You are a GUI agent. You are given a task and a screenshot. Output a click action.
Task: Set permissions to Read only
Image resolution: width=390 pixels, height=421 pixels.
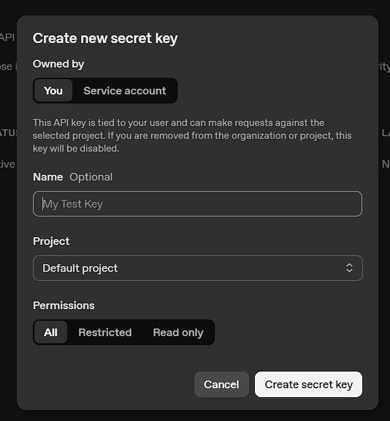(x=178, y=332)
